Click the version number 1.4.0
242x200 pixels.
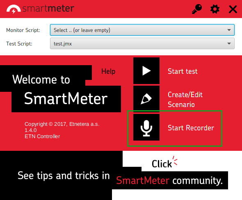(31, 130)
